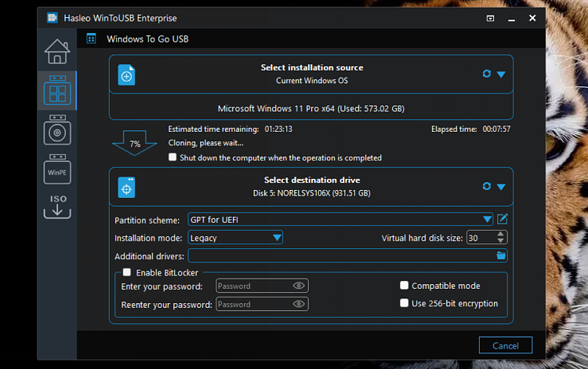588x369 pixels.
Task: Click the destination drive target icon
Action: [x=126, y=187]
